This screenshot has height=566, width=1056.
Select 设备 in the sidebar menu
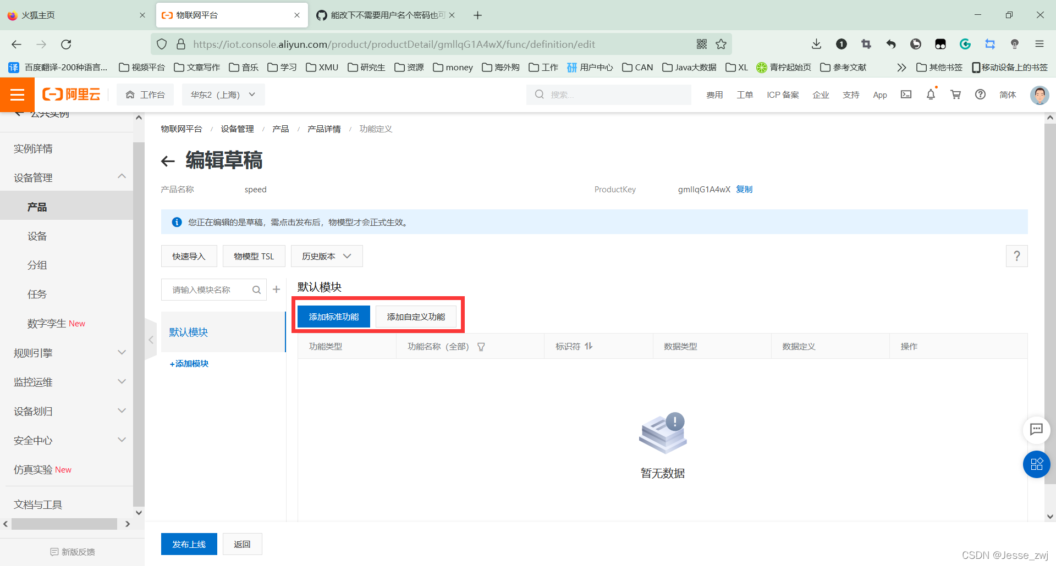coord(37,236)
